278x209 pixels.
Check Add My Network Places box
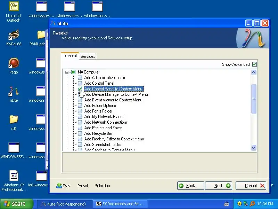[x=80, y=117]
